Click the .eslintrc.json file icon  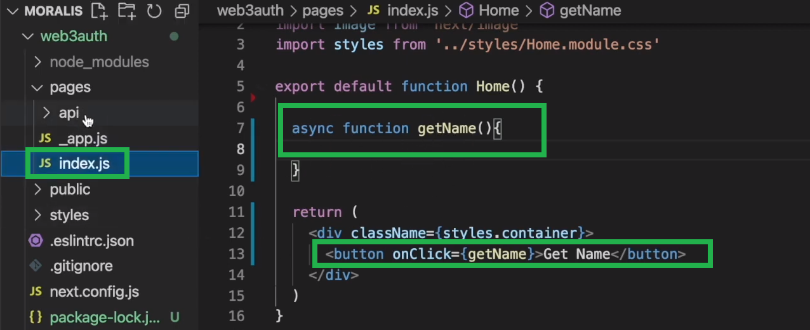click(36, 241)
